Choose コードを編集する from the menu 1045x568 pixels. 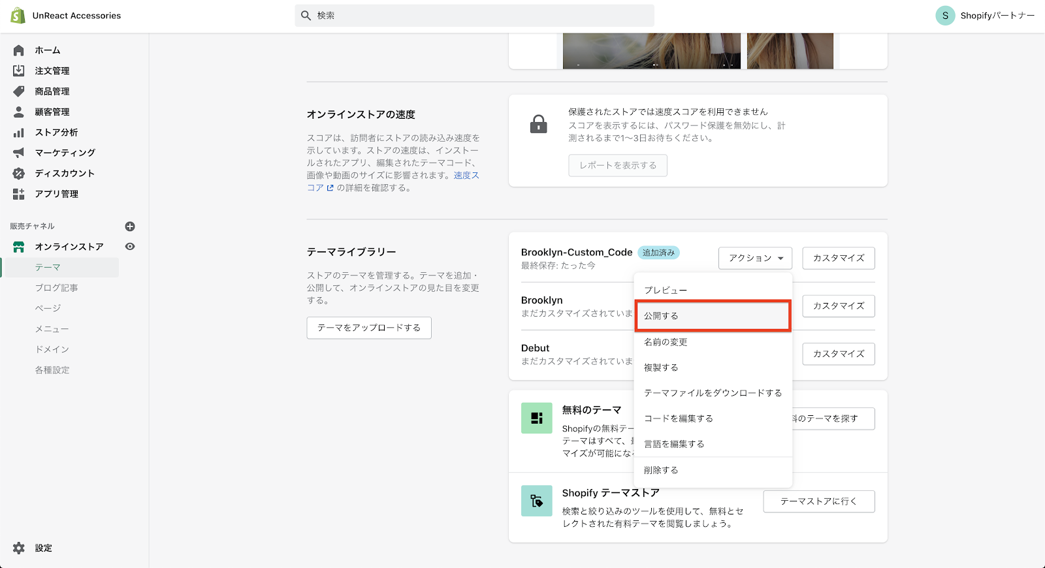point(679,418)
